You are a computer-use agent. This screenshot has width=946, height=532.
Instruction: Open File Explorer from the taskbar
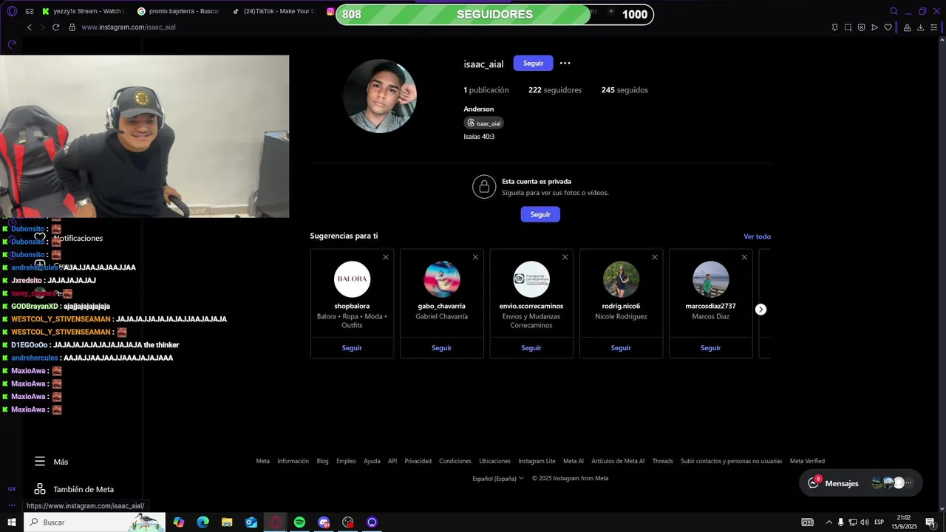pyautogui.click(x=227, y=522)
